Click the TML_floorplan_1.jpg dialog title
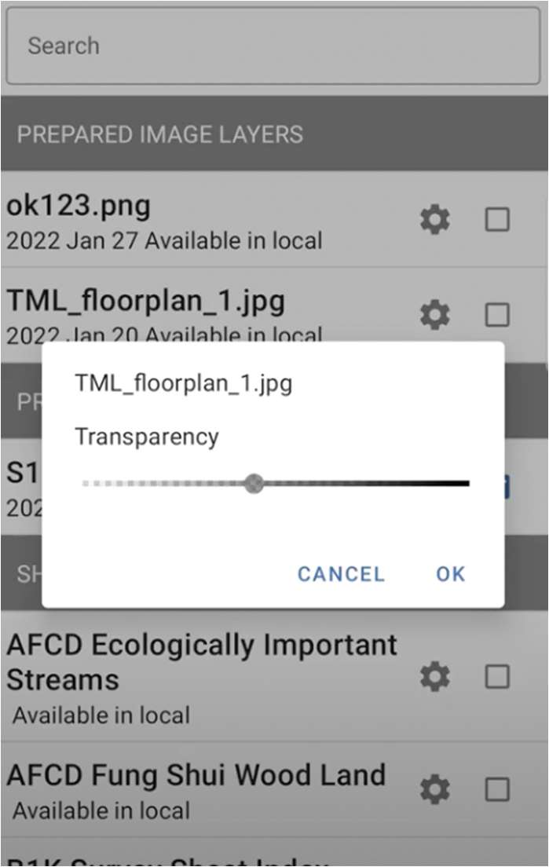Screen dimensions: 549x867 click(183, 383)
